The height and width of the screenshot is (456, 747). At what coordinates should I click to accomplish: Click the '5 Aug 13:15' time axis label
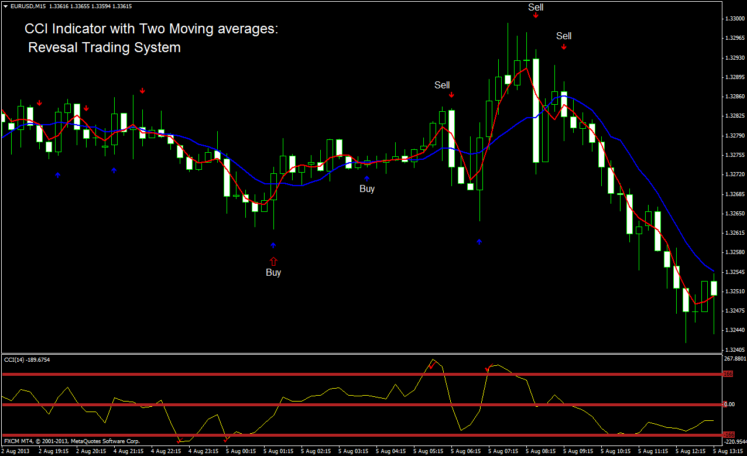coord(729,452)
